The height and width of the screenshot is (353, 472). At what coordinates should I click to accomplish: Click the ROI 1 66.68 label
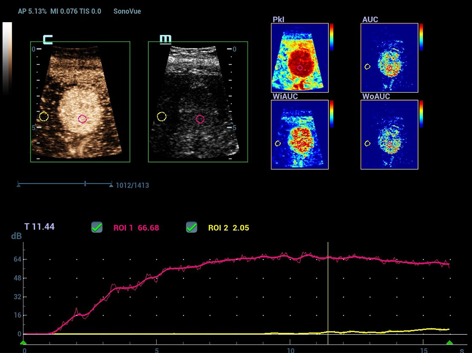[130, 228]
